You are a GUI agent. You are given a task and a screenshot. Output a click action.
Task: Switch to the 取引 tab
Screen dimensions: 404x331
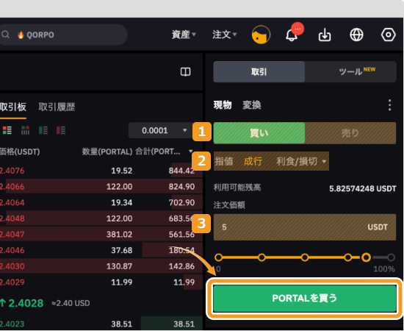click(x=259, y=72)
